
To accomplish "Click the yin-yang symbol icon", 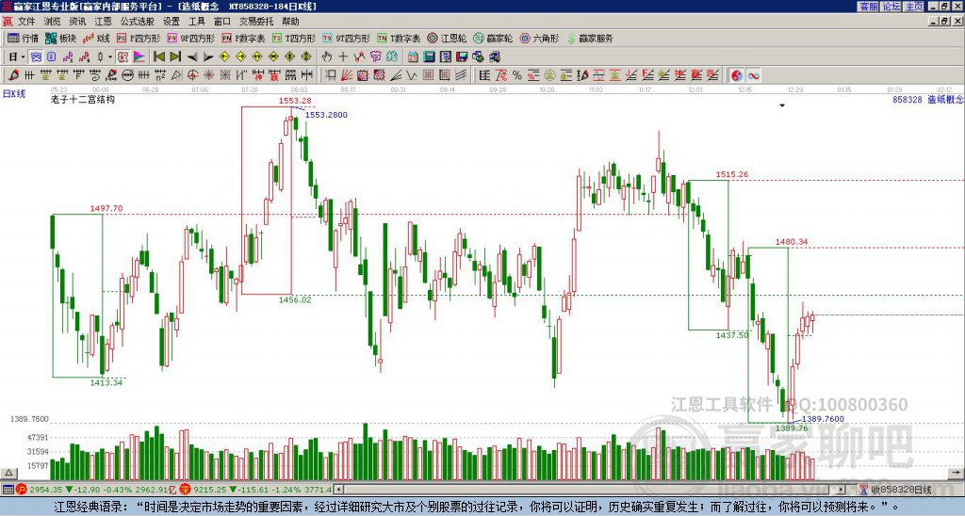I will (x=737, y=75).
